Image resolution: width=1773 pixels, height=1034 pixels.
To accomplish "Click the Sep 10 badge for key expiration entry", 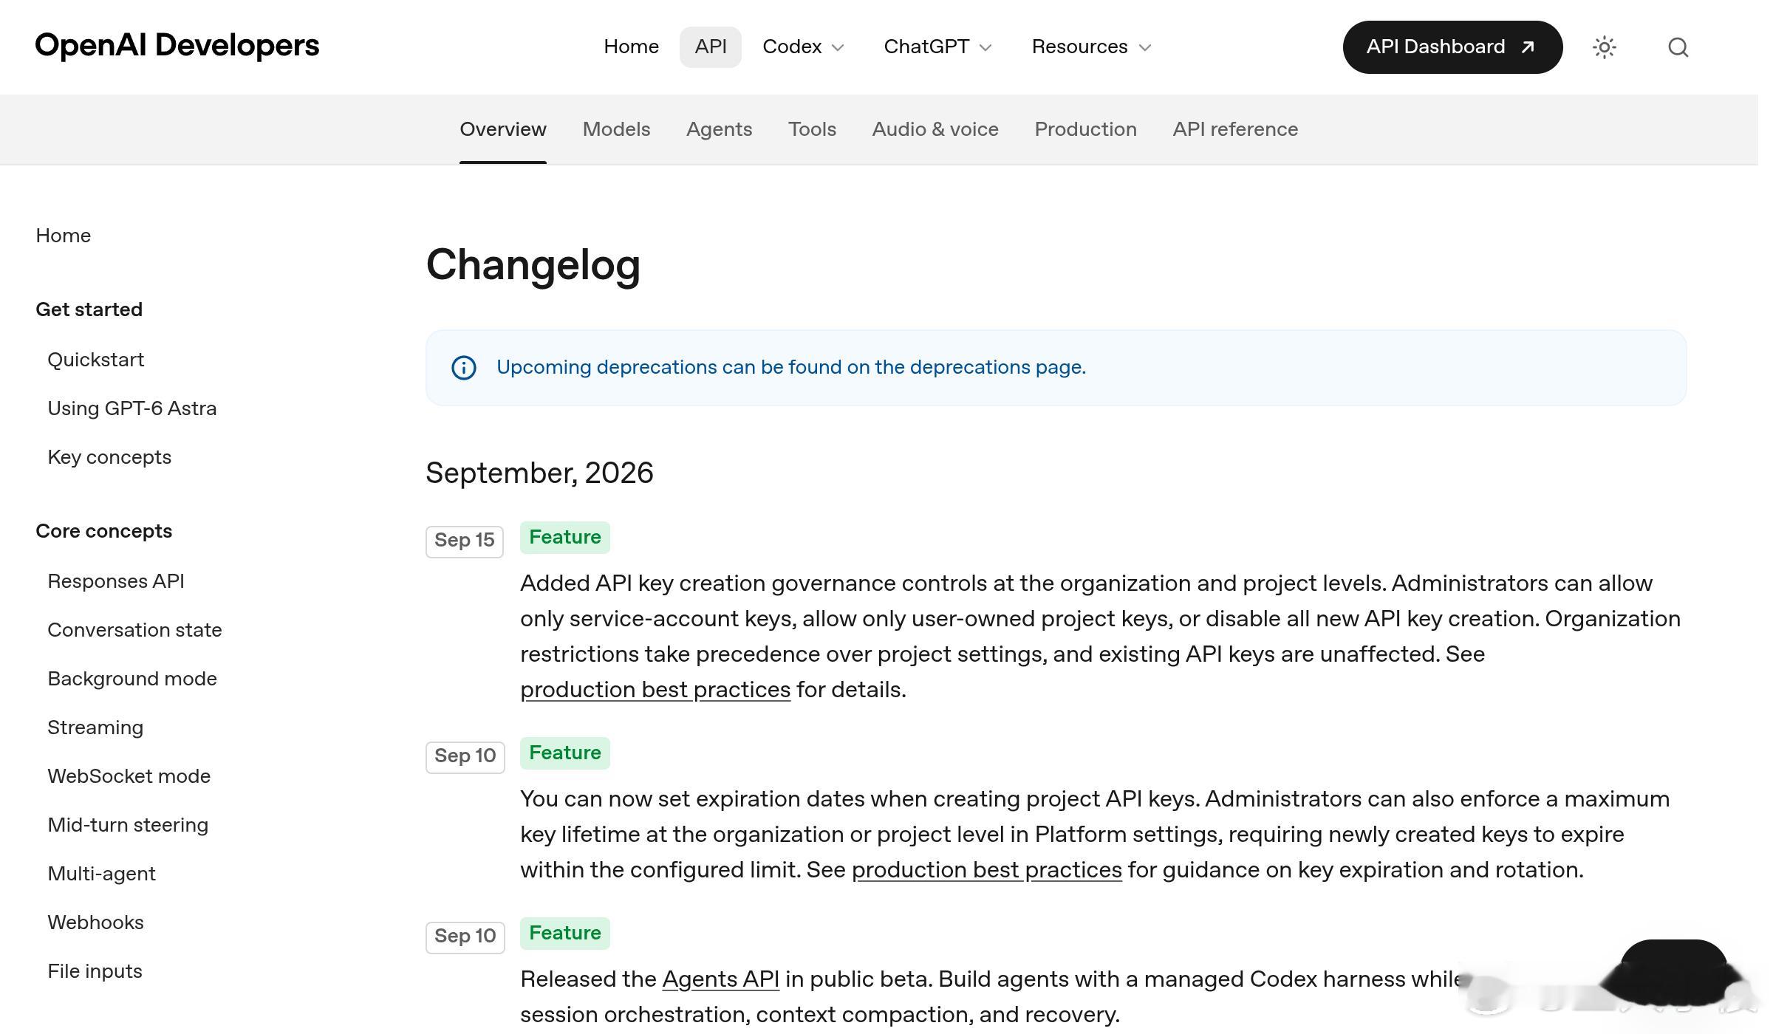I will click(465, 756).
